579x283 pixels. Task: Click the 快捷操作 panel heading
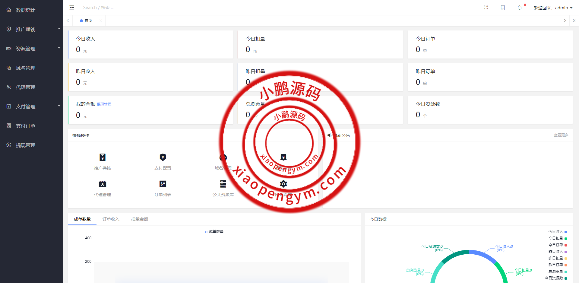(81, 135)
